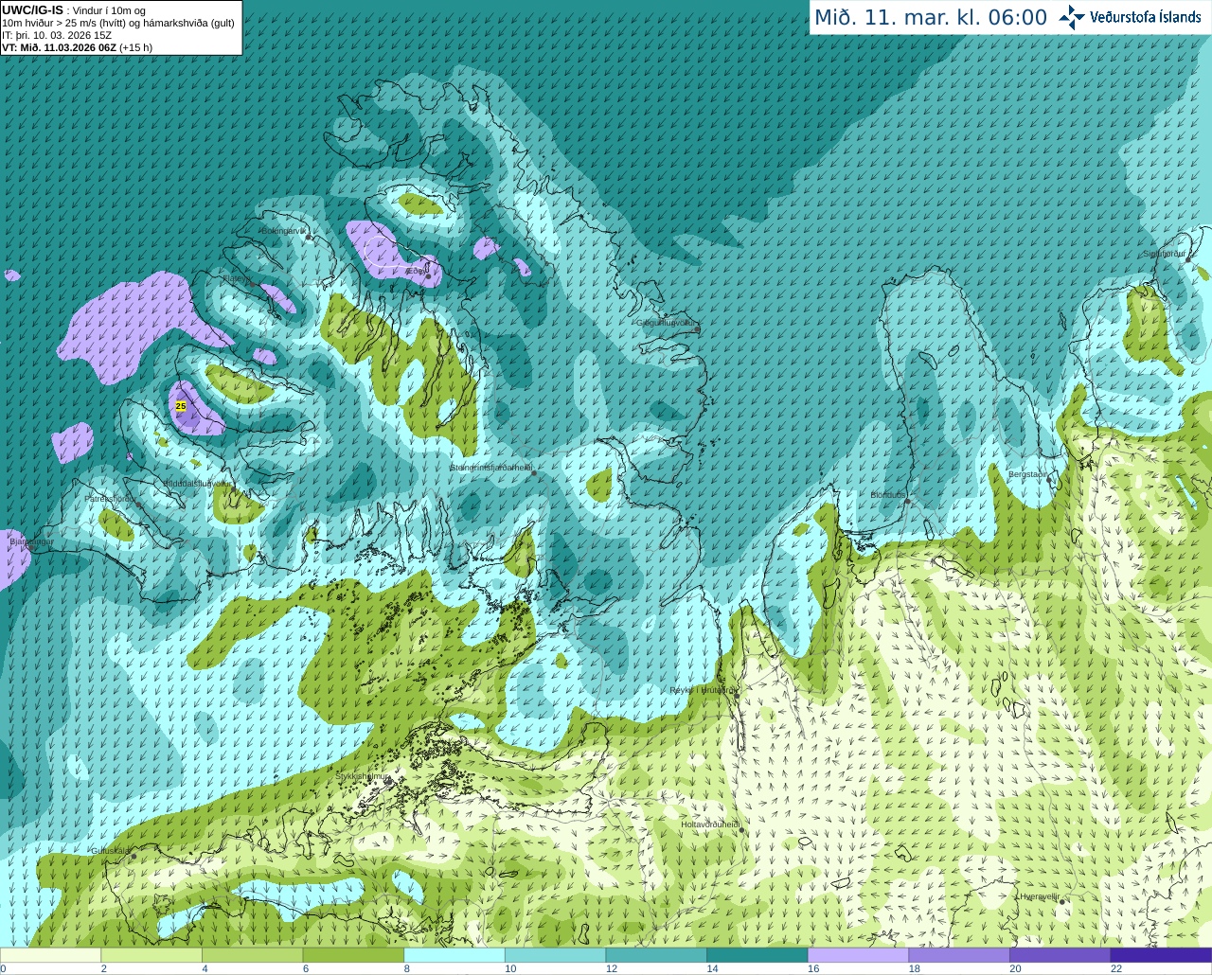Click the 'UWC/IG-IS' model title text

click(x=32, y=10)
